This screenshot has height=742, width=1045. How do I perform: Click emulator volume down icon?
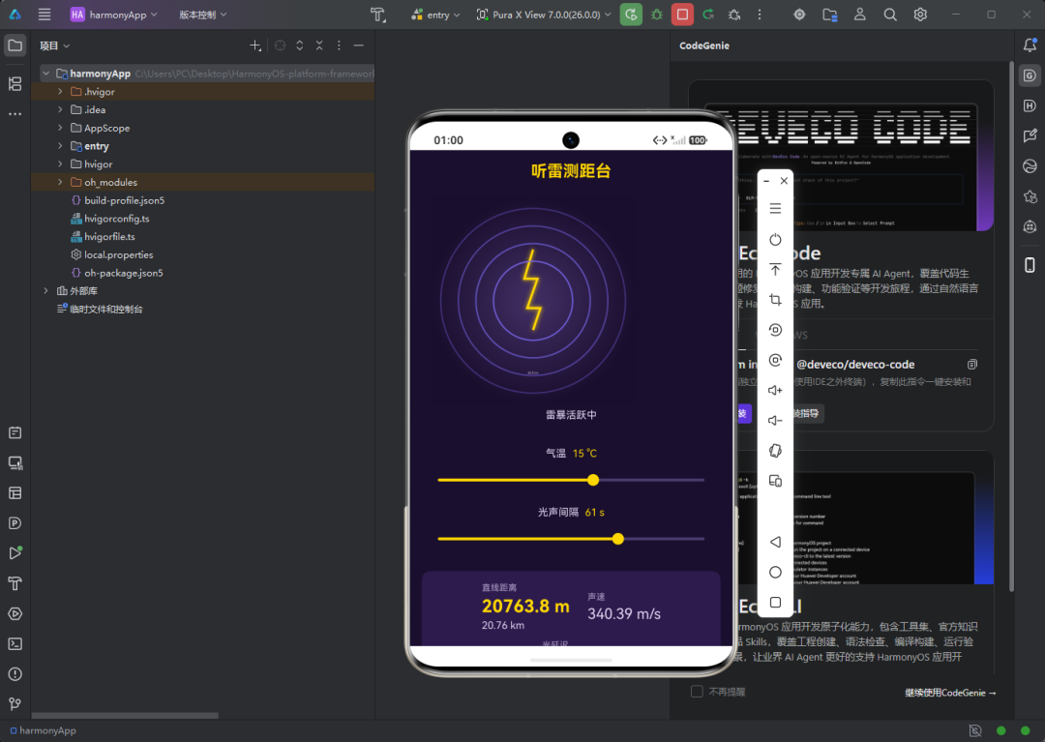click(775, 420)
